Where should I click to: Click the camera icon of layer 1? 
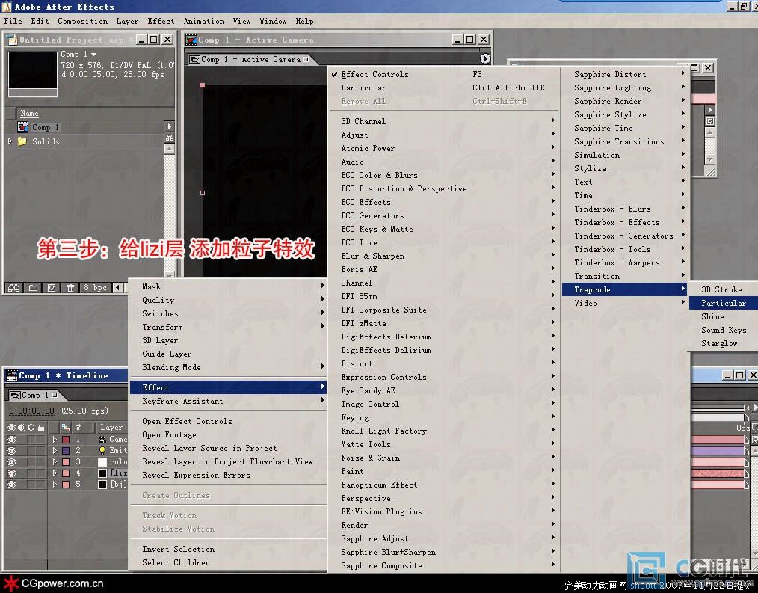click(102, 439)
